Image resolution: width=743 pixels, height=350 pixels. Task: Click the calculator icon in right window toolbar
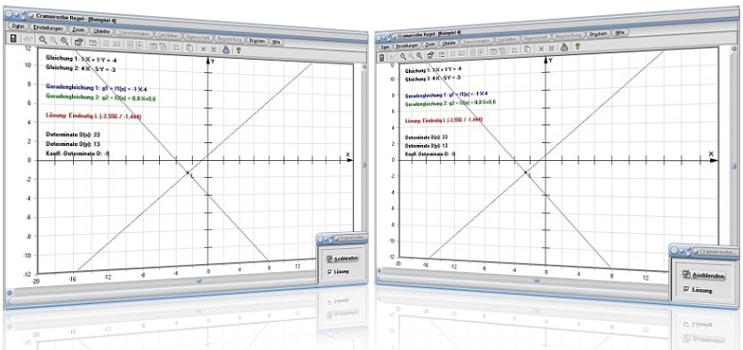(382, 57)
